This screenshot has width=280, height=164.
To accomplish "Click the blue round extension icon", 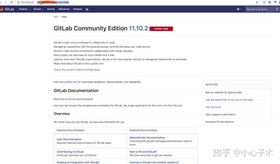I will point(264,2).
